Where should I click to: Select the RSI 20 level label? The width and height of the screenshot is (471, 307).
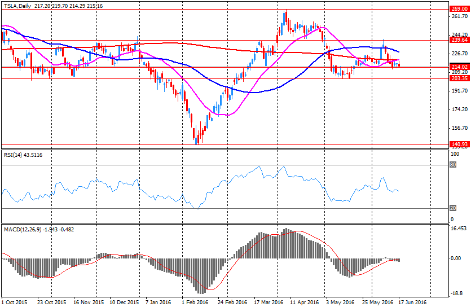[x=453, y=208]
